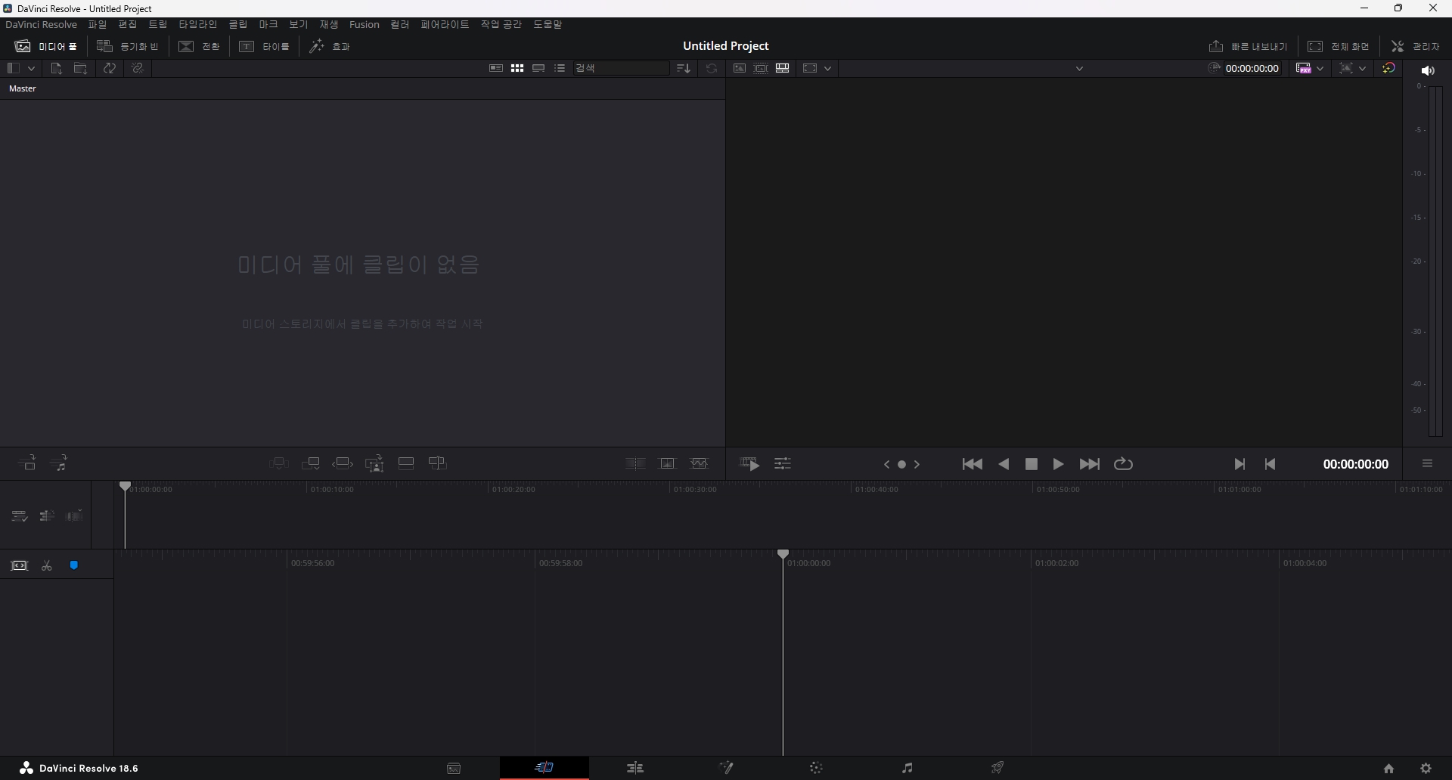Click the source overwrite icon
The height and width of the screenshot is (780, 1452).
pos(438,463)
